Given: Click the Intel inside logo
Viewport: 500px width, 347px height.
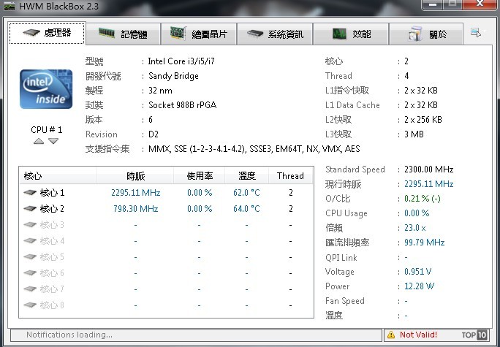Looking at the screenshot, I should [x=45, y=88].
